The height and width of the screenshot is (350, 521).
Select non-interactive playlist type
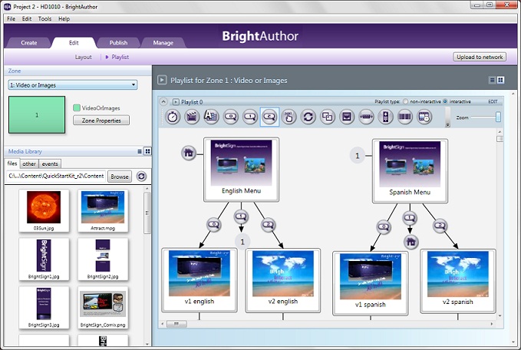pos(405,101)
